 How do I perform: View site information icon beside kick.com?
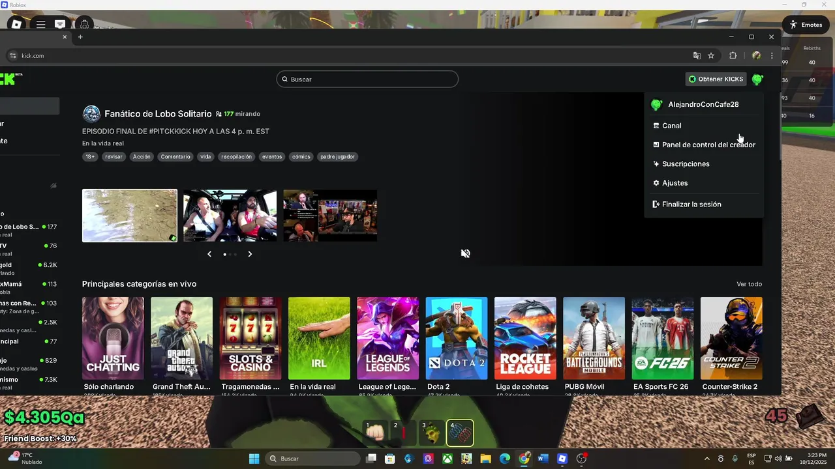[13, 56]
